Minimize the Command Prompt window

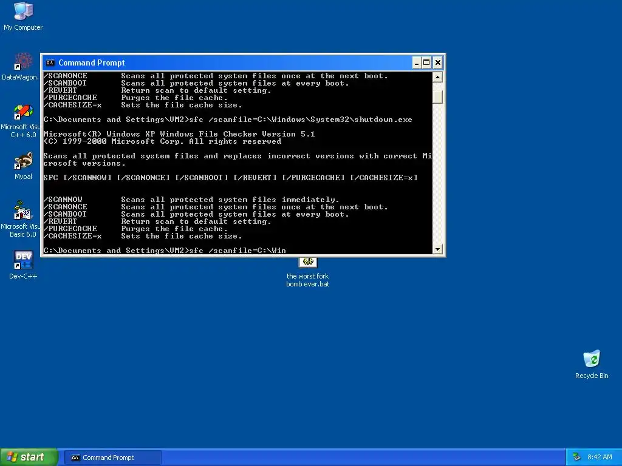point(417,62)
